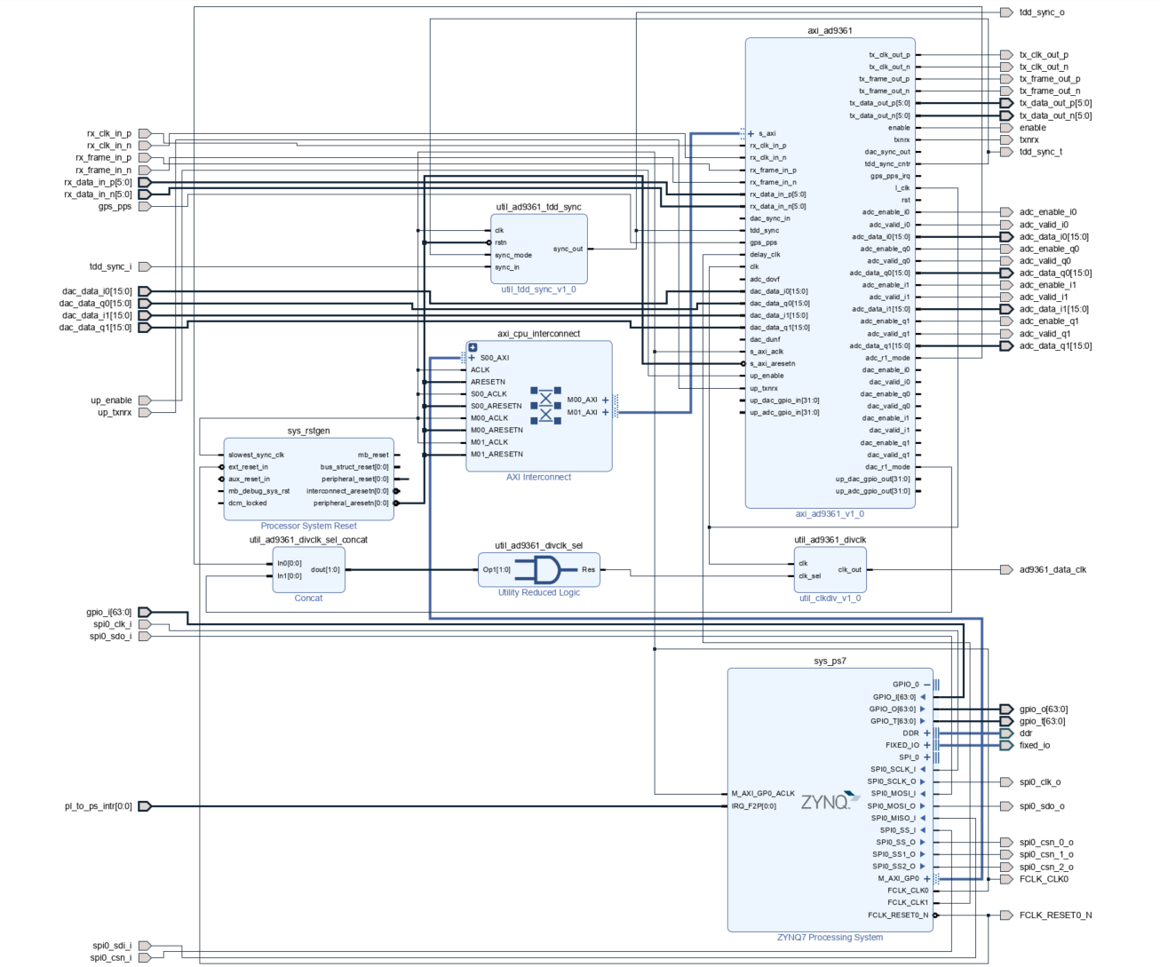Select the tdd_sync_t output port symbol

(1006, 152)
